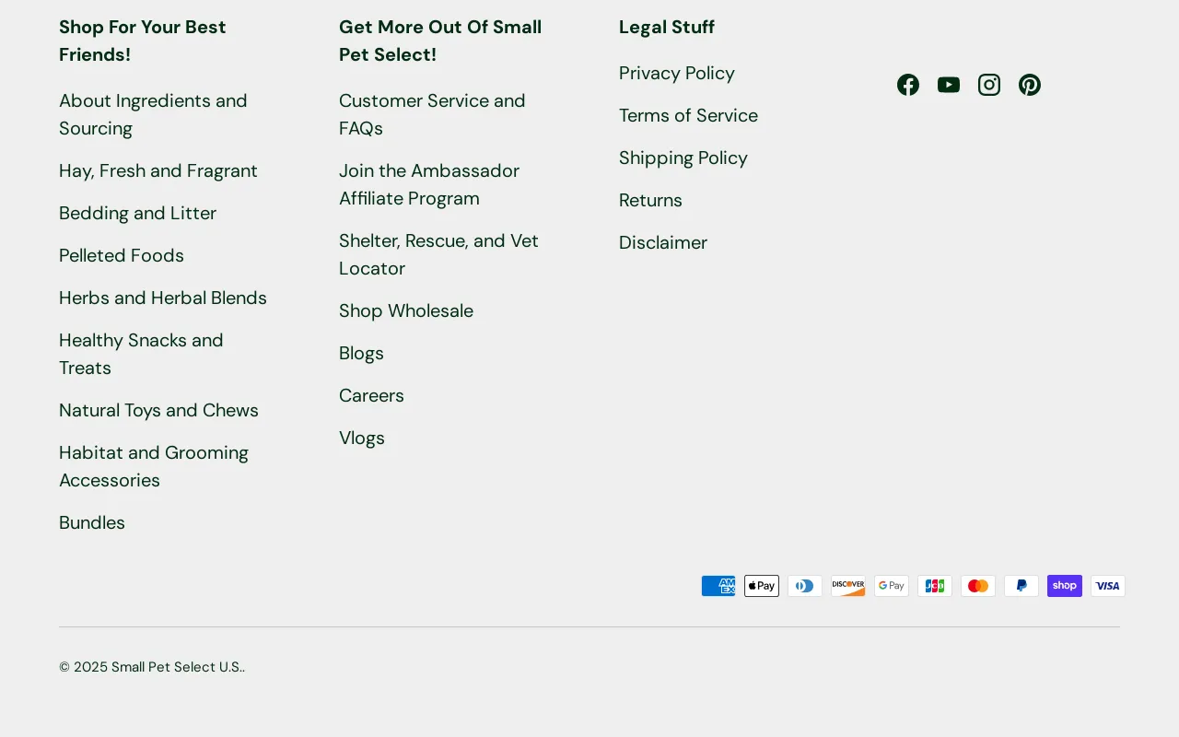Click the Apple Pay payment icon
The image size is (1179, 737).
pos(762,586)
